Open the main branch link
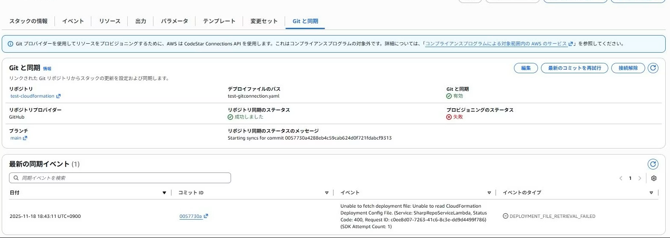Viewport: 670px width, 238px height. point(19,138)
